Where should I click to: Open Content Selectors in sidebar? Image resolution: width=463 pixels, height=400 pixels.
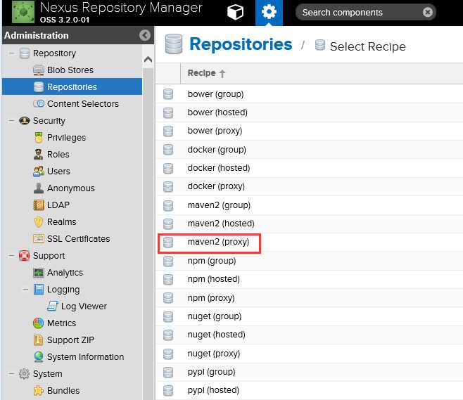(x=76, y=103)
